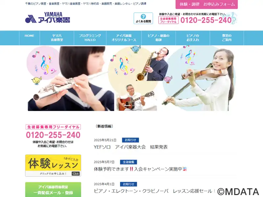Open 体験予約できます 入会キャンペーン実施中 post
The height and width of the screenshot is (197, 263).
click(x=140, y=169)
